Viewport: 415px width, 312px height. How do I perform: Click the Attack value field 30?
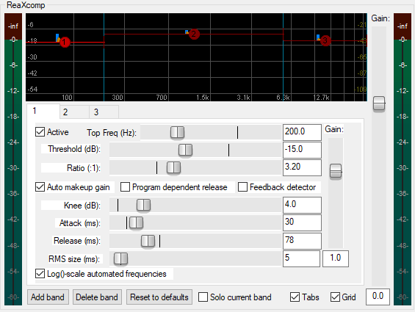(x=302, y=223)
